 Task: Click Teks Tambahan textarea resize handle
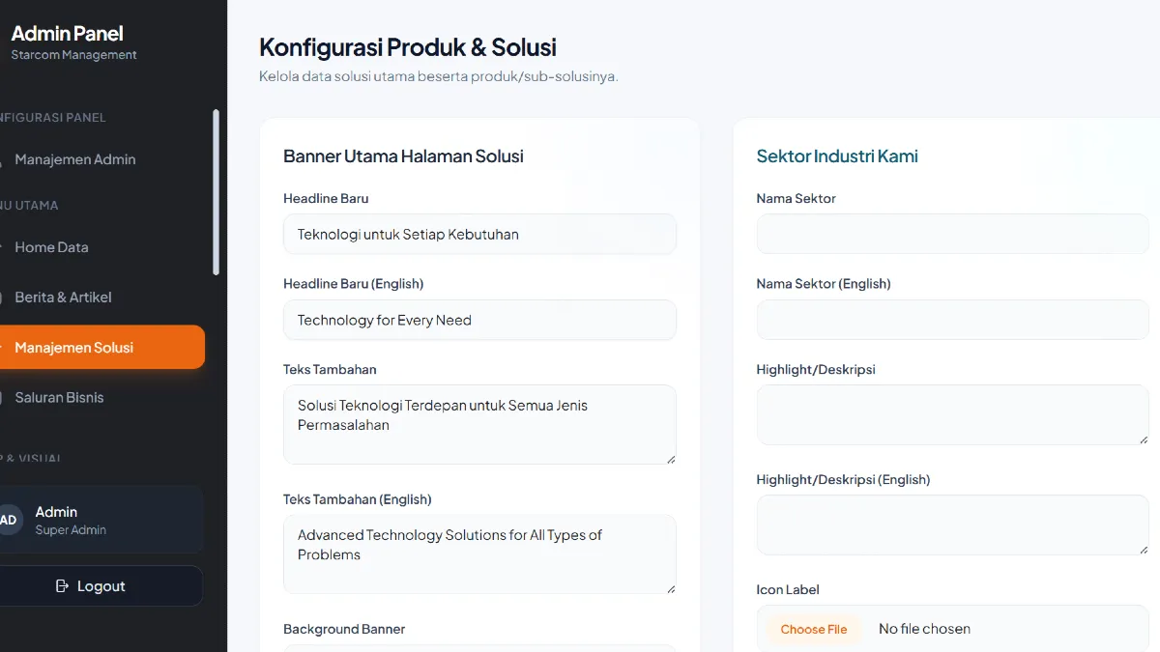[x=671, y=458]
